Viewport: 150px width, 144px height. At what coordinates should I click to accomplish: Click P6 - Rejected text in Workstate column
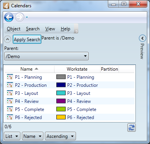[x=81, y=118]
